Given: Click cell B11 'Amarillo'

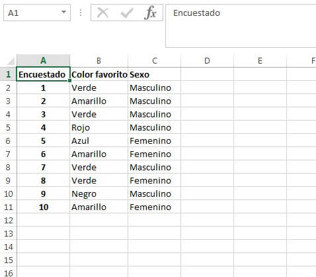Looking at the screenshot, I should pyautogui.click(x=99, y=207).
